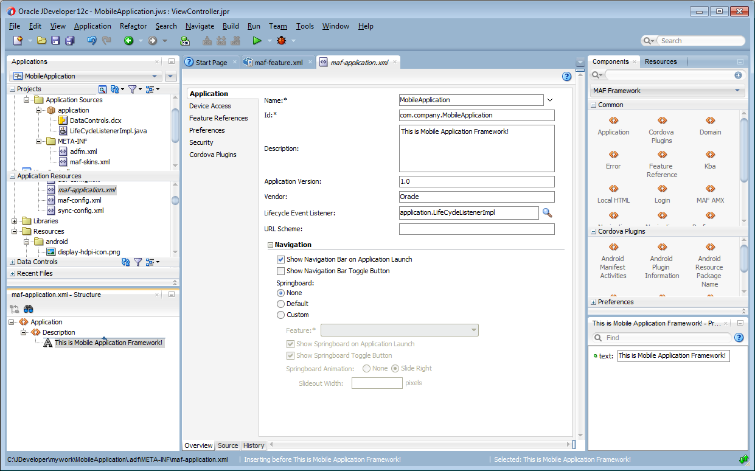The image size is (755, 471).
Task: Click the Undo toolbar icon
Action: (x=92, y=41)
